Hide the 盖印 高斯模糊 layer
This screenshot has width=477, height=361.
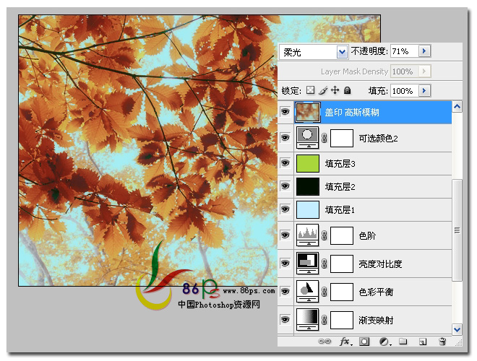click(285, 112)
